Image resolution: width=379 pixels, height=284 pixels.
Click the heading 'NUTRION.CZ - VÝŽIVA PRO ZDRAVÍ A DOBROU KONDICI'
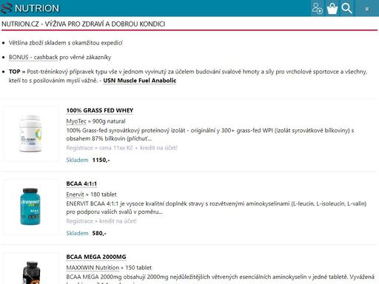[x=83, y=24]
